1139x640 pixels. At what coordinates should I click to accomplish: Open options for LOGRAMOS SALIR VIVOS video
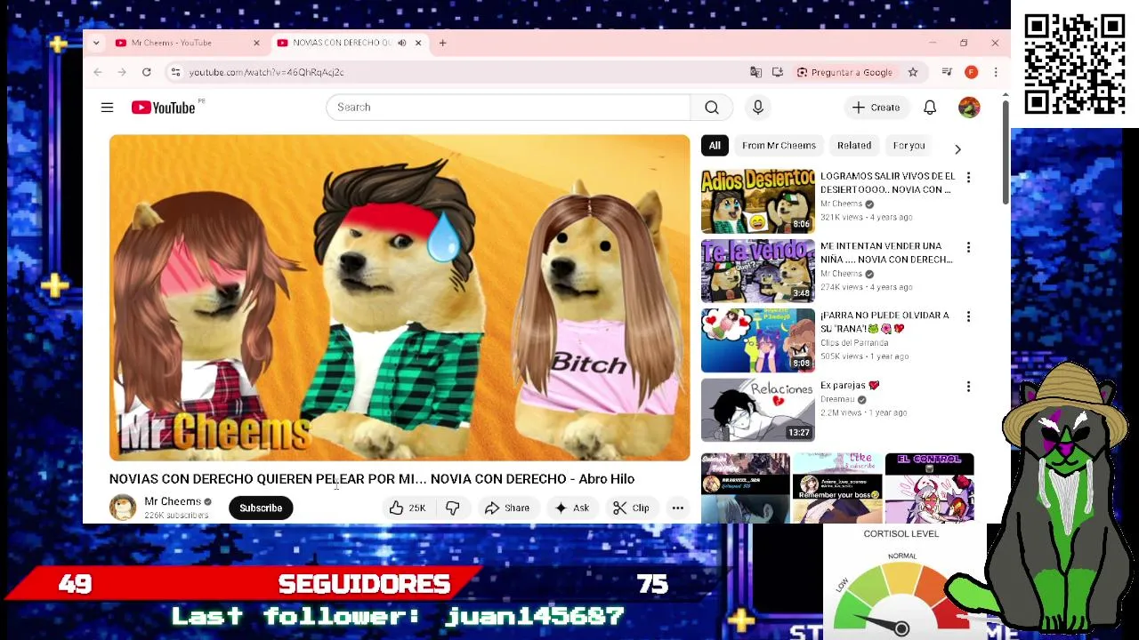(x=968, y=178)
